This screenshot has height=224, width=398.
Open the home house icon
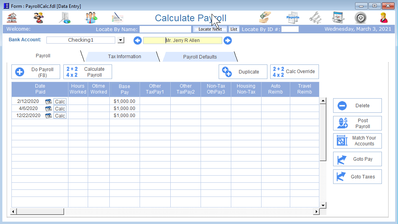click(x=12, y=18)
